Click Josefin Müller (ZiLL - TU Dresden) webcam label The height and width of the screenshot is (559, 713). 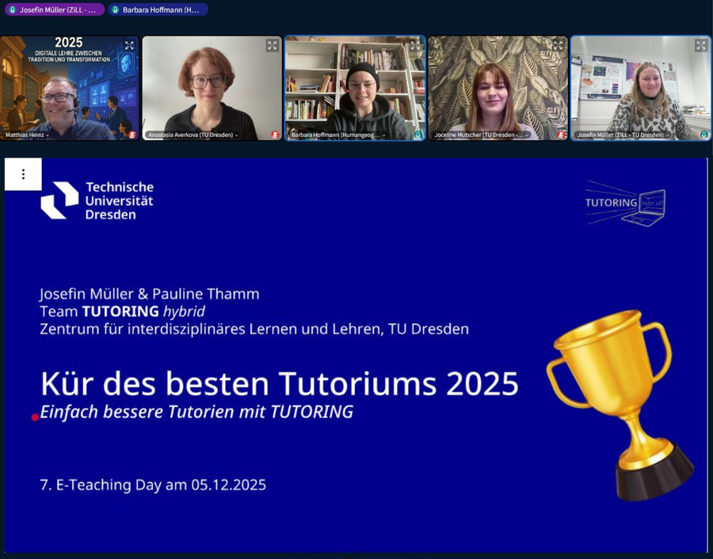[x=623, y=135]
